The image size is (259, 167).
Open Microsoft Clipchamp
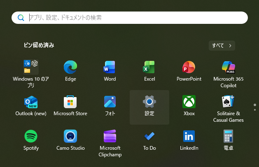point(110,143)
